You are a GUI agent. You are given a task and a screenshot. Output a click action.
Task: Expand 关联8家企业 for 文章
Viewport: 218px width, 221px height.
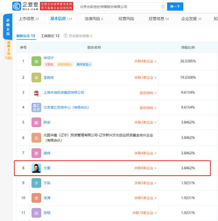pos(145,168)
